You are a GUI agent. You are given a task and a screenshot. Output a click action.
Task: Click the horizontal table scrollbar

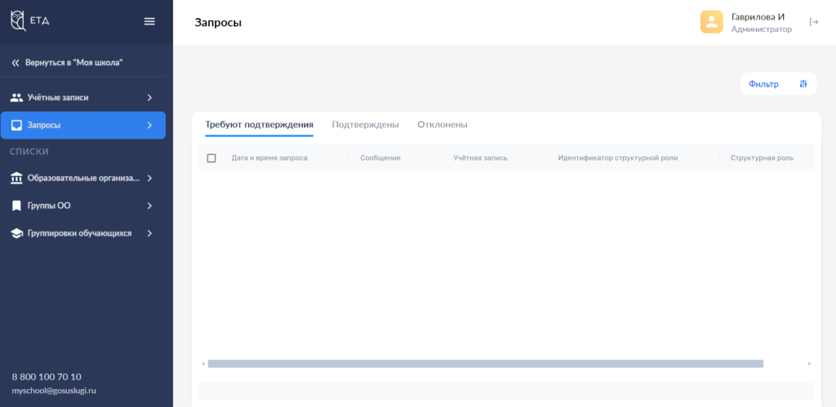tap(485, 364)
